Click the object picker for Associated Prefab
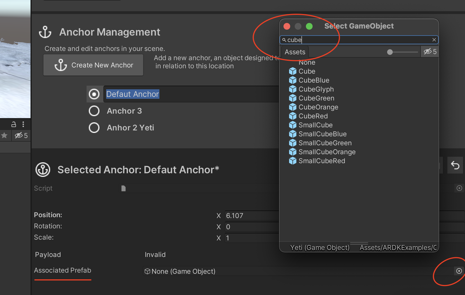Viewport: 465px width, 295px height. [x=459, y=271]
